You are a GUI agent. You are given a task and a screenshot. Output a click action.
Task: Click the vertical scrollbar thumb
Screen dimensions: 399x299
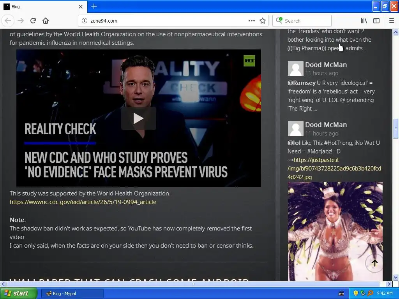[396, 128]
